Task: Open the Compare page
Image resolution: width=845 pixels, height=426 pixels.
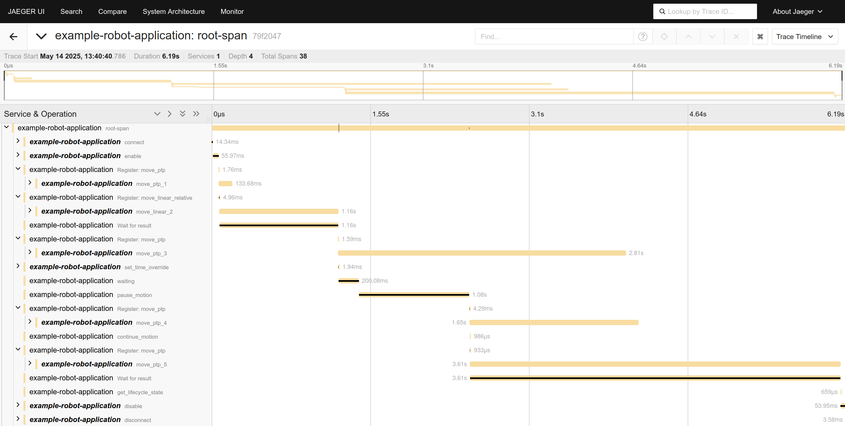Action: (112, 12)
